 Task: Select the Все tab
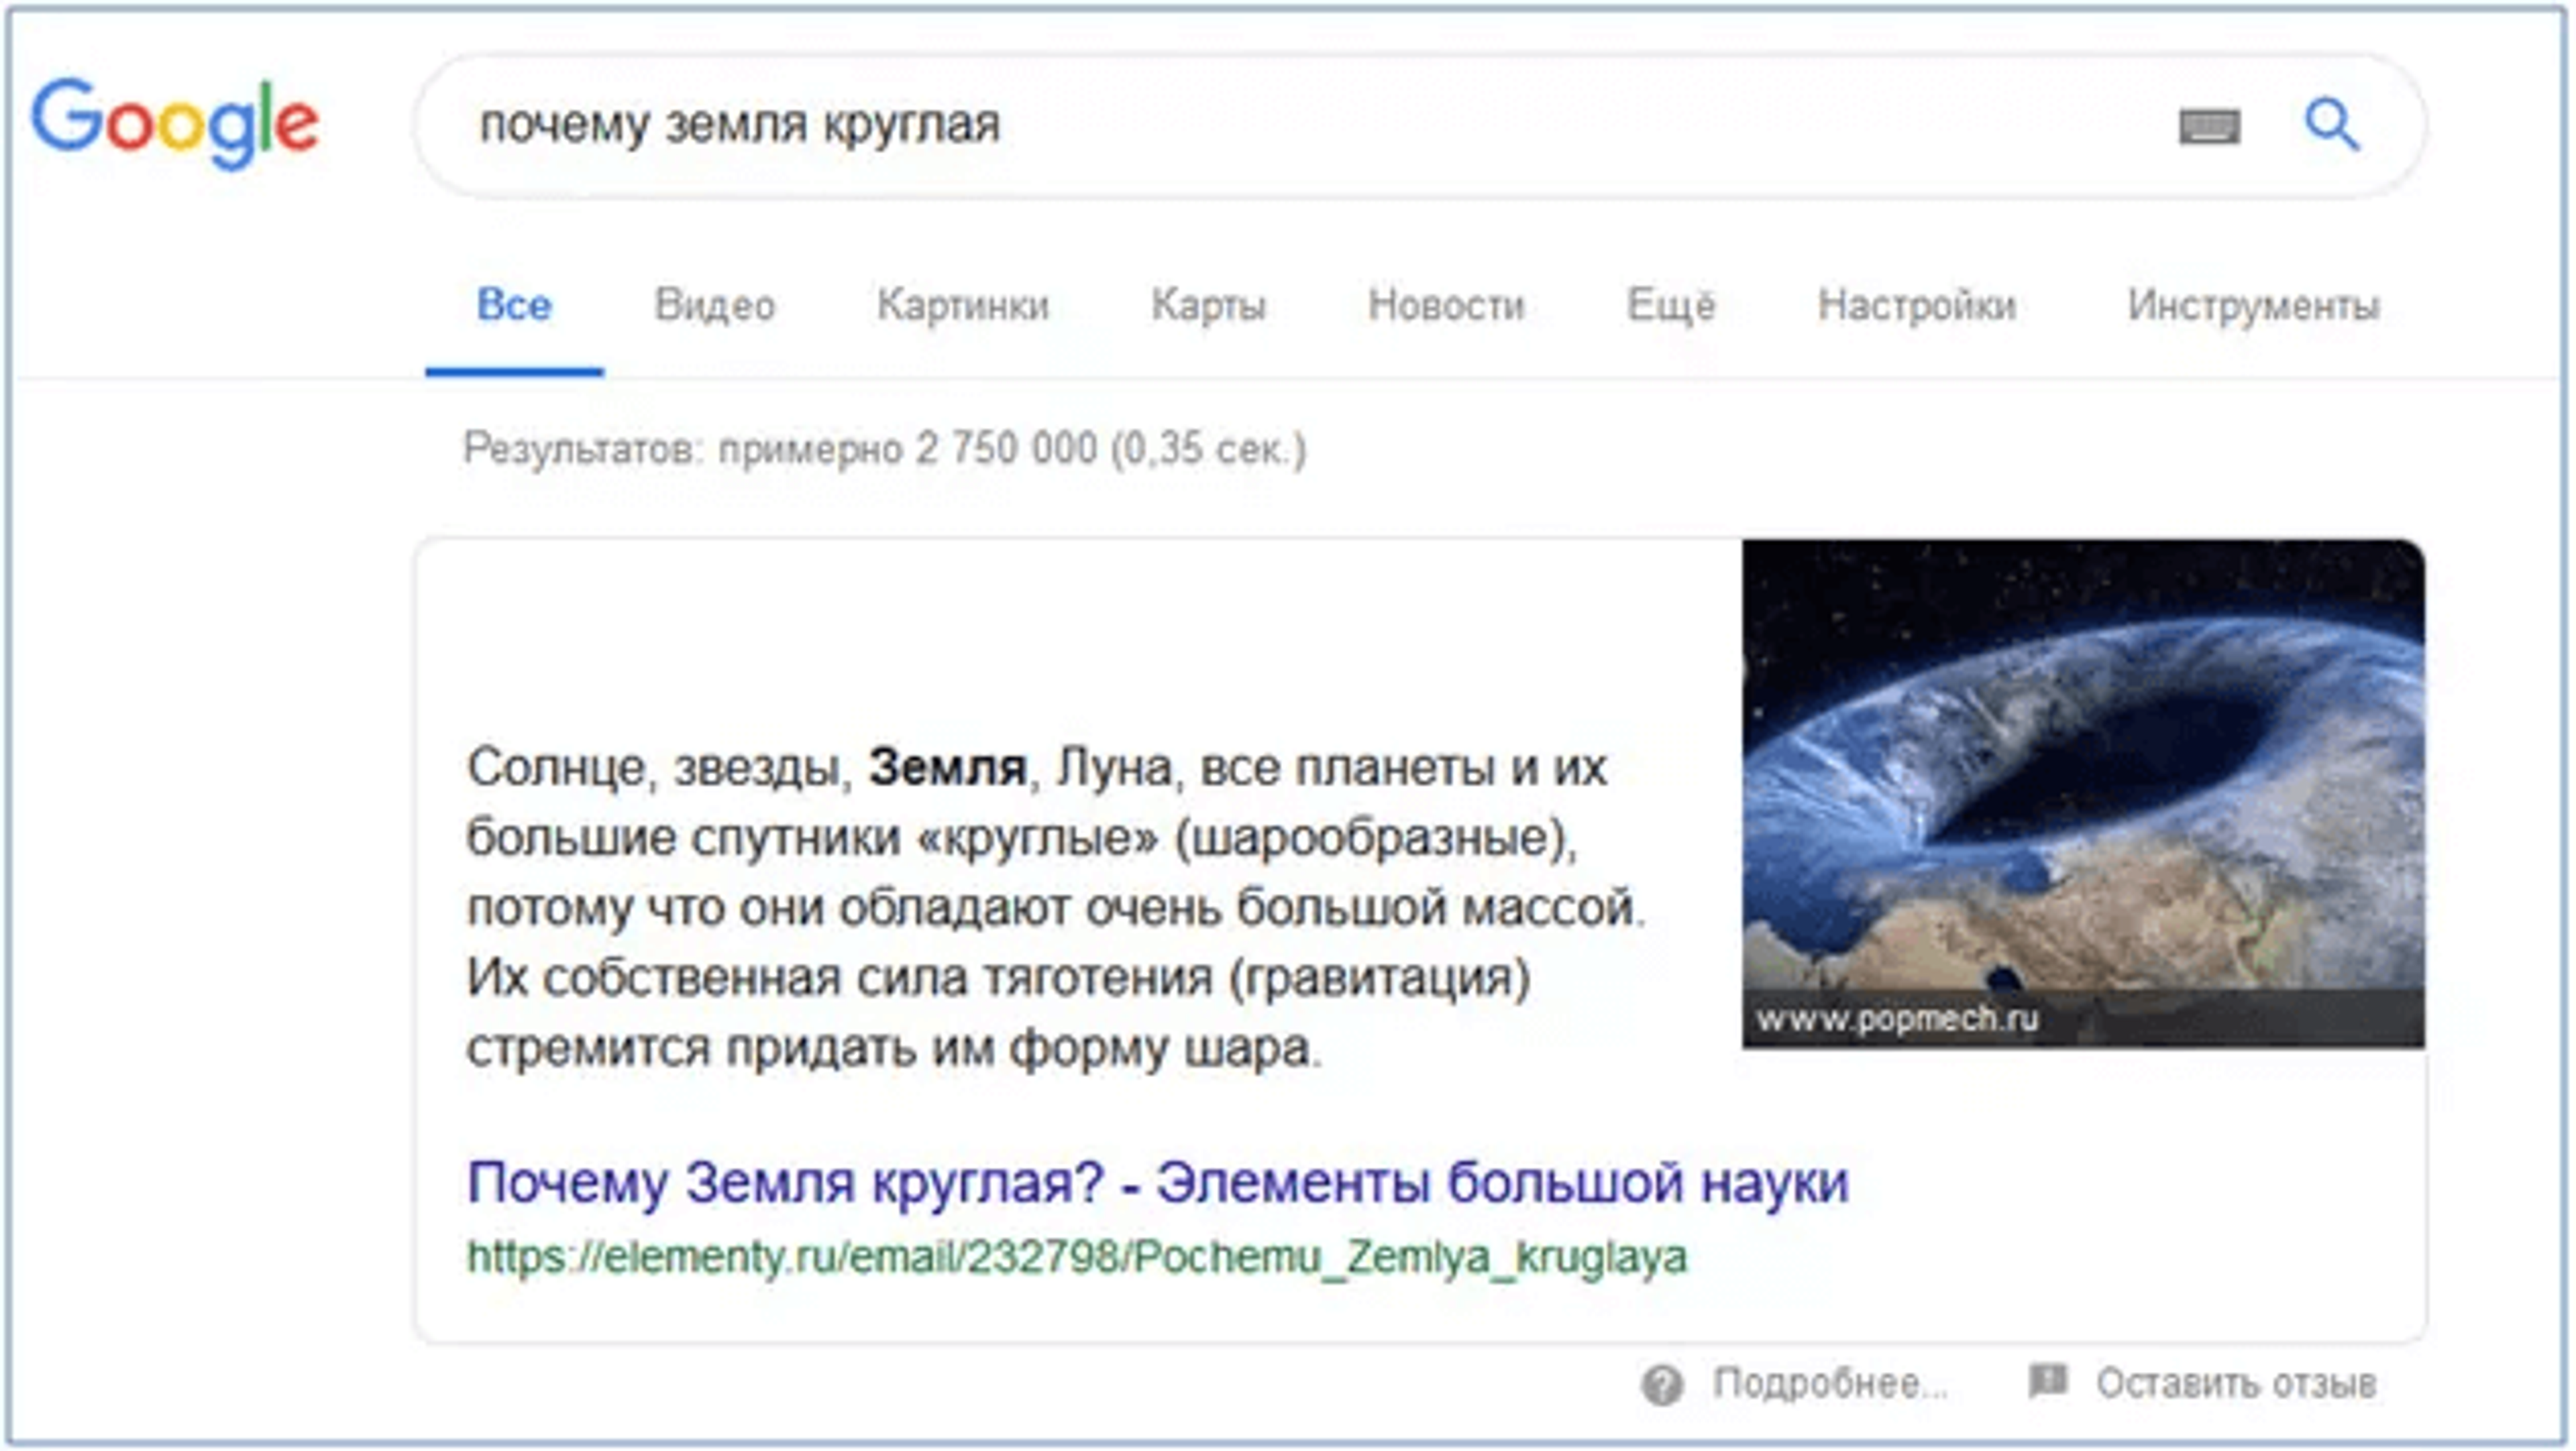[x=513, y=305]
